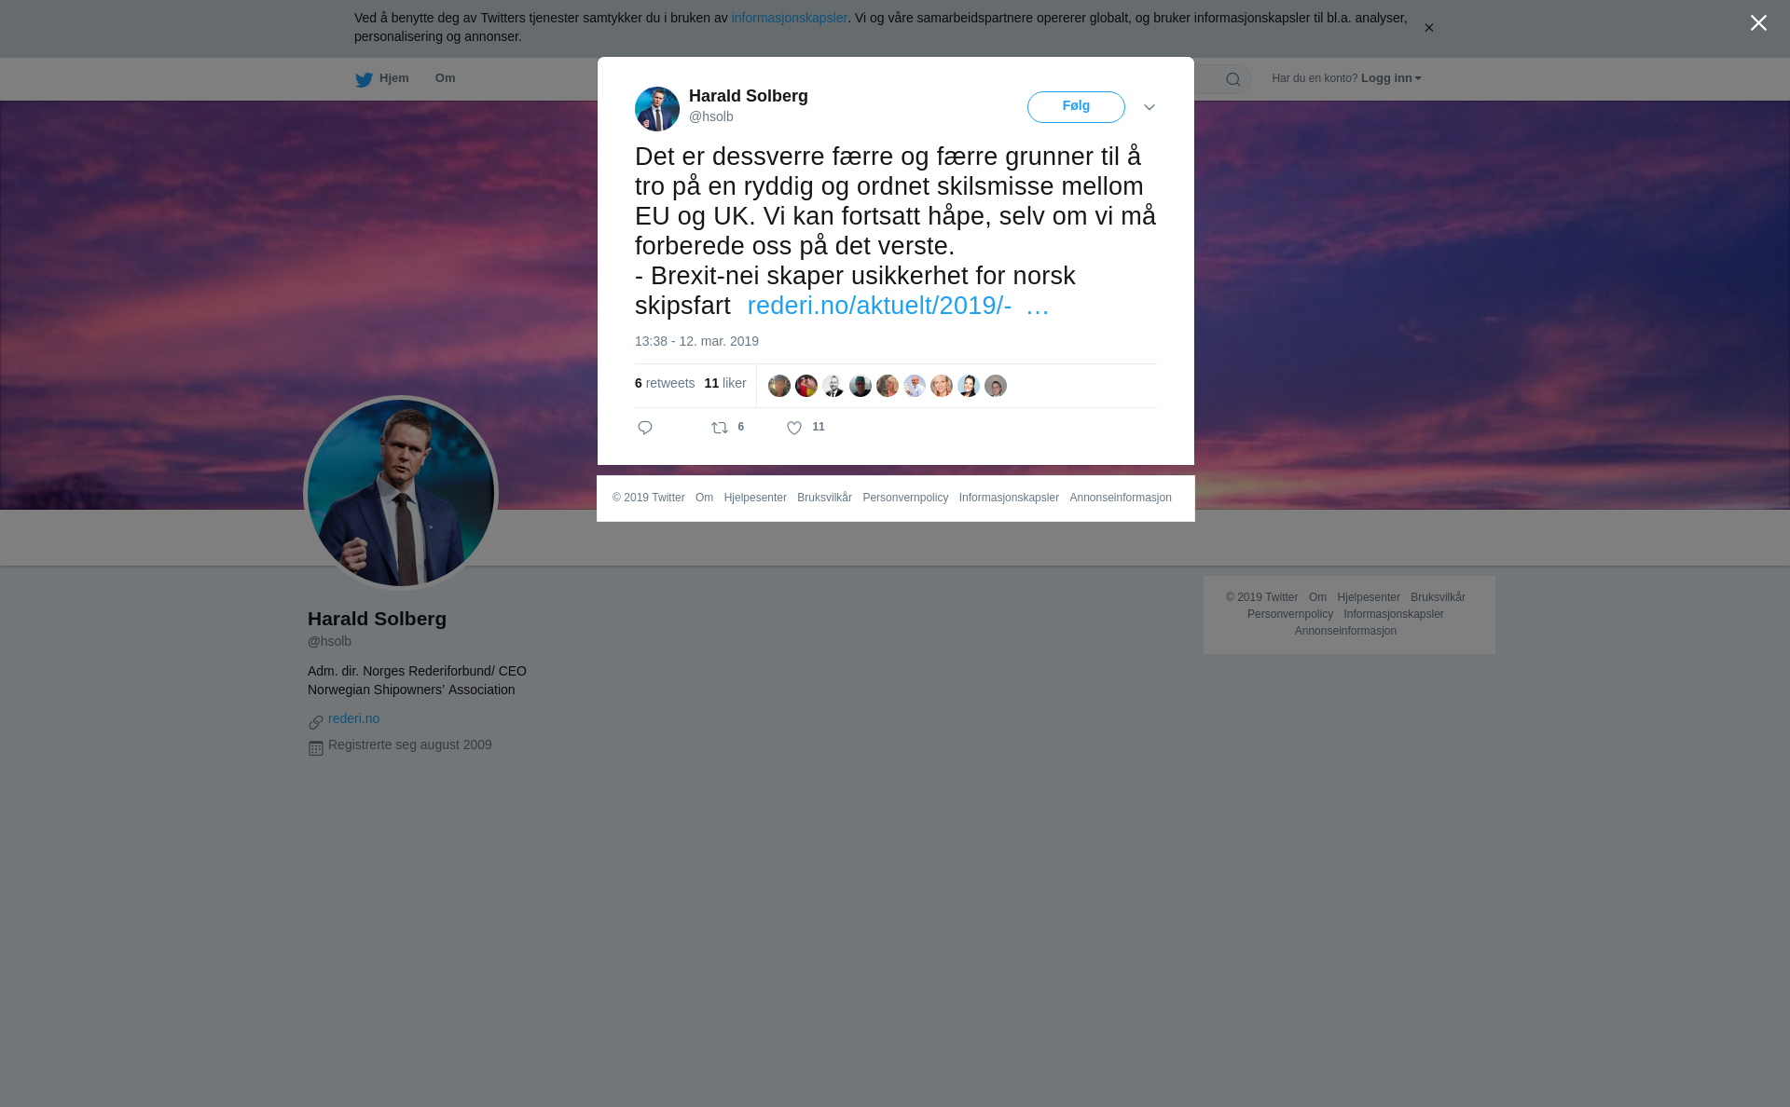This screenshot has height=1107, width=1790.
Task: Like the tweet with heart icon
Action: tap(794, 428)
